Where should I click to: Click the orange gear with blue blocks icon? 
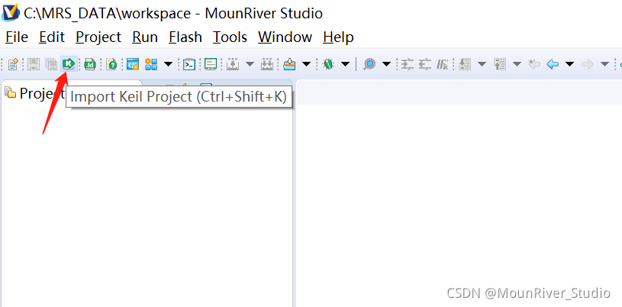tap(151, 64)
